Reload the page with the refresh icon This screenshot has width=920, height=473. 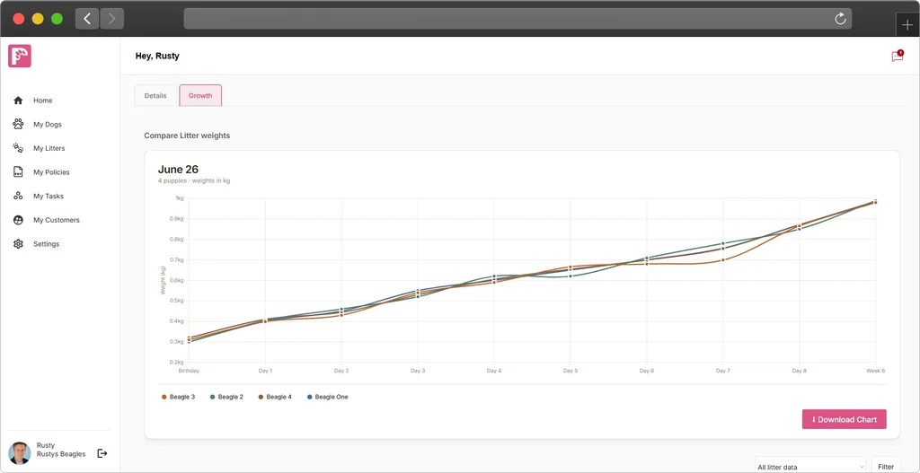(x=840, y=19)
